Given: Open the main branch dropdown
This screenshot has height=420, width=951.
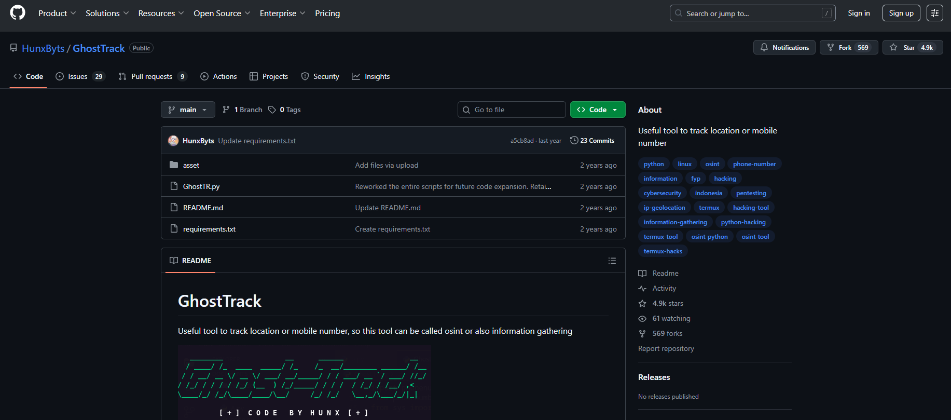Looking at the screenshot, I should (x=188, y=110).
